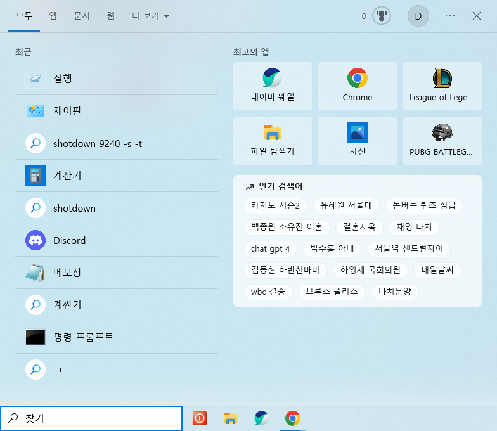Select the 모두 tab

(24, 16)
